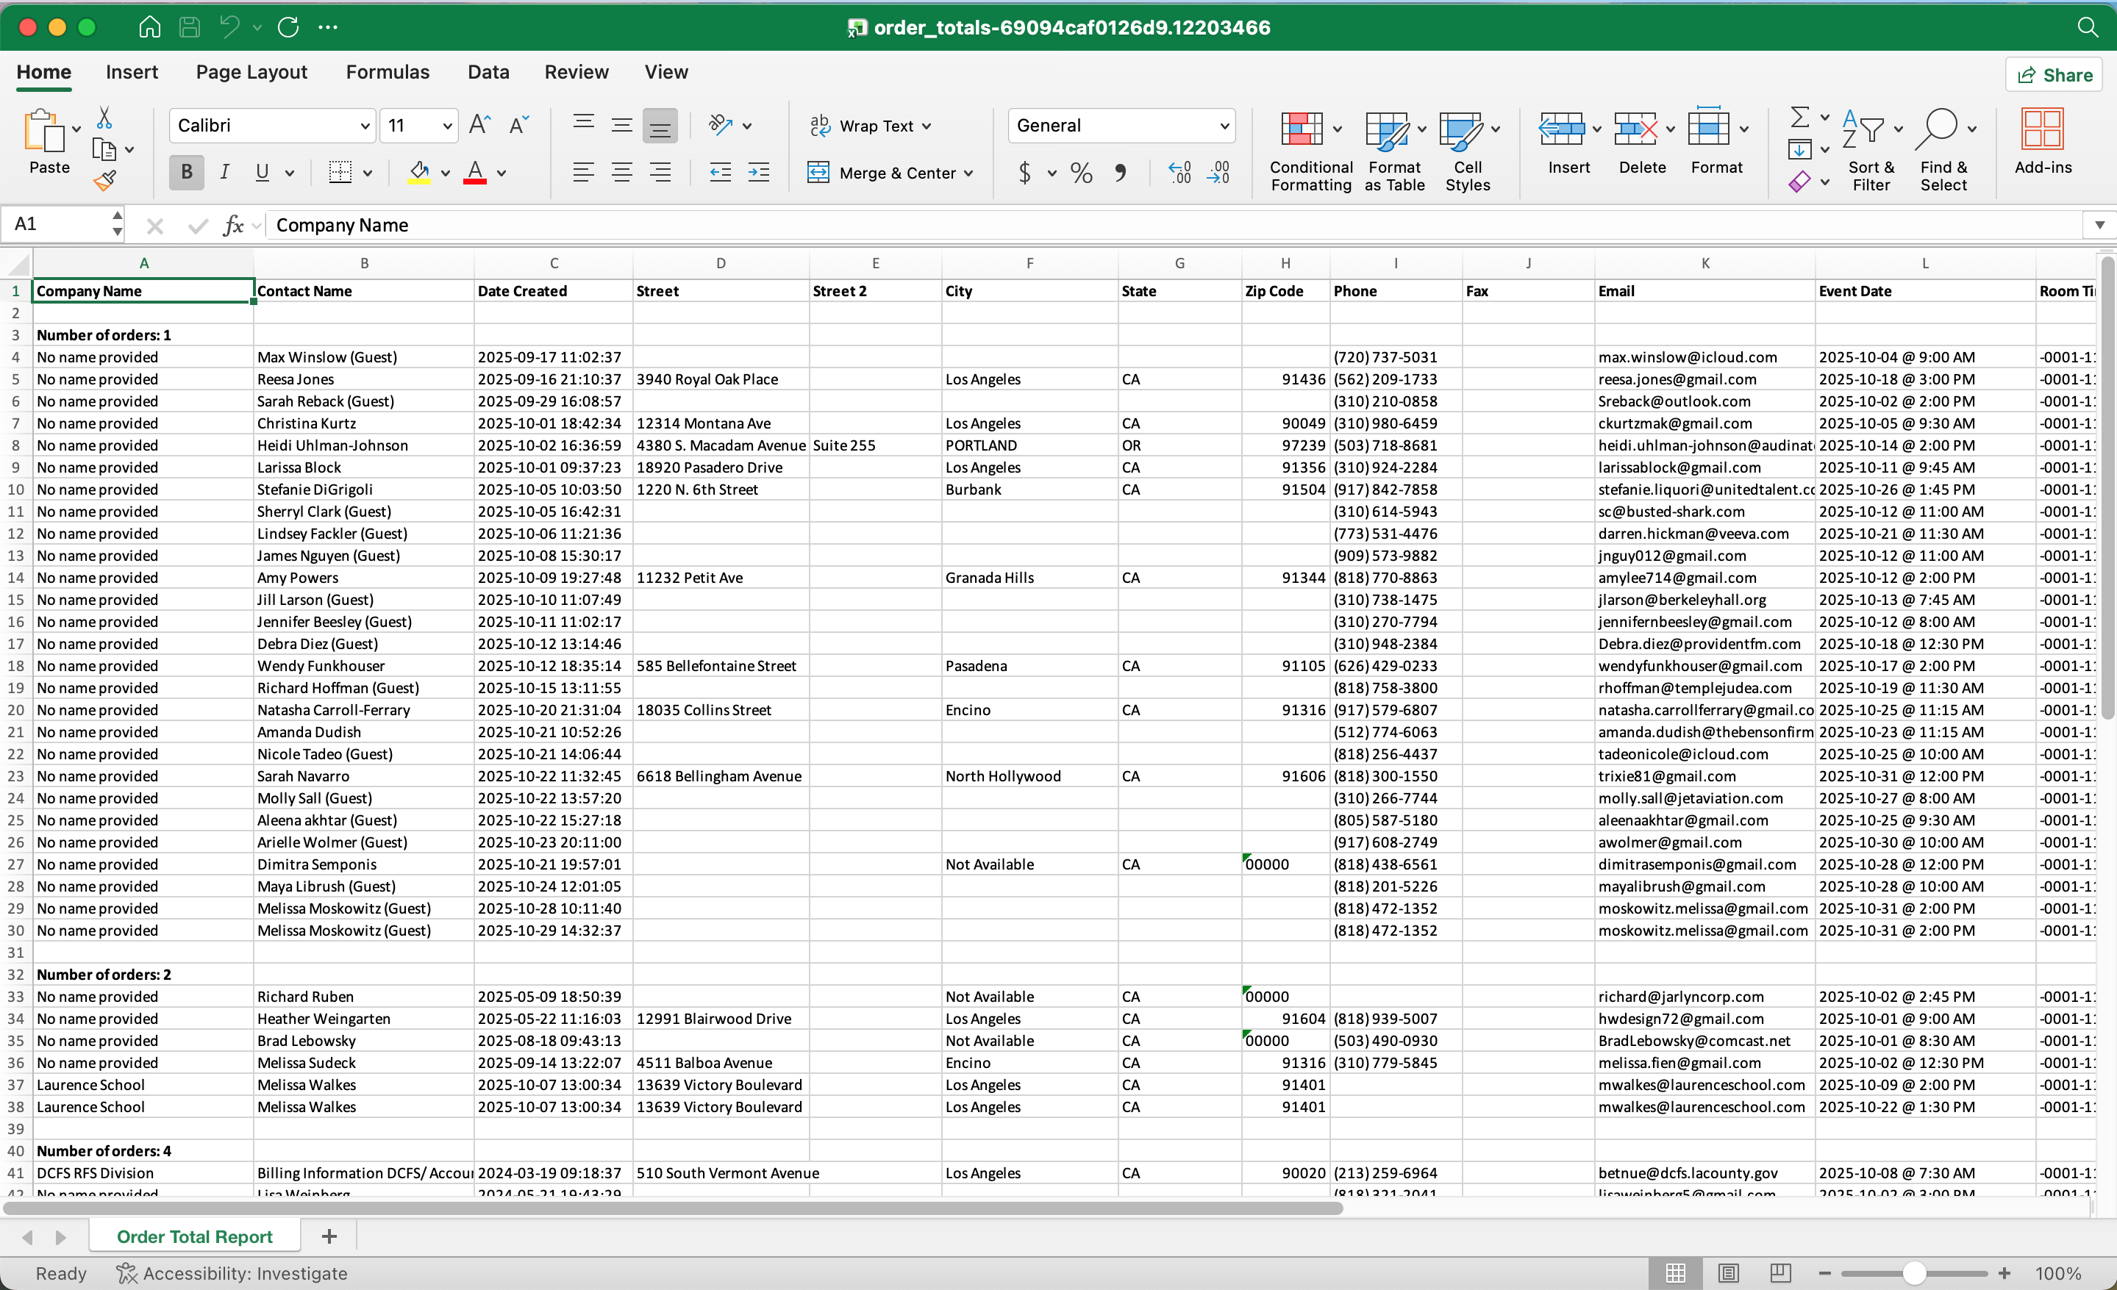The height and width of the screenshot is (1290, 2117).
Task: Open the Page Layout tab
Action: click(x=251, y=72)
